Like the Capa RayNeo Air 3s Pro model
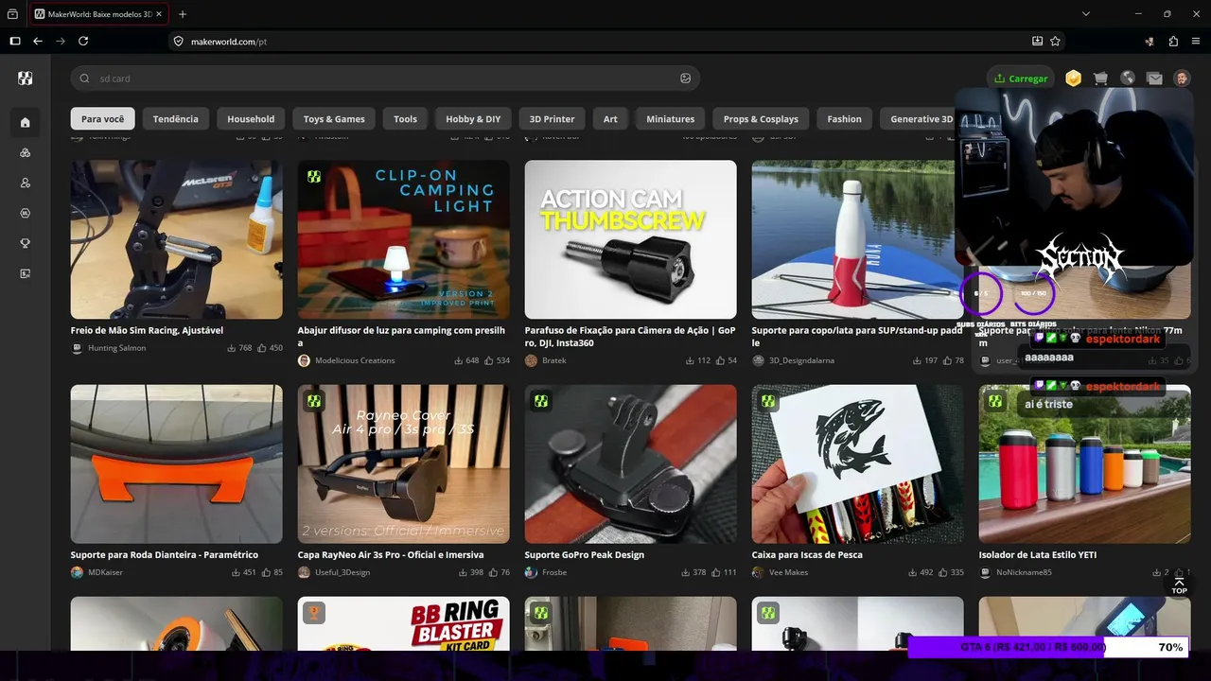The height and width of the screenshot is (681, 1211). coord(493,572)
